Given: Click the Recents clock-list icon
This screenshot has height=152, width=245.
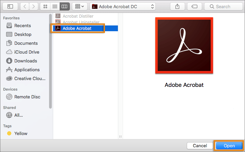Looking at the screenshot, I should (x=9, y=25).
